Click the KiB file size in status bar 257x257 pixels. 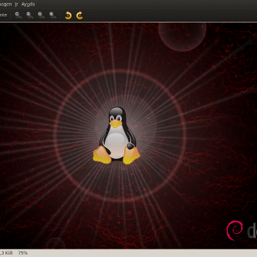point(6,253)
